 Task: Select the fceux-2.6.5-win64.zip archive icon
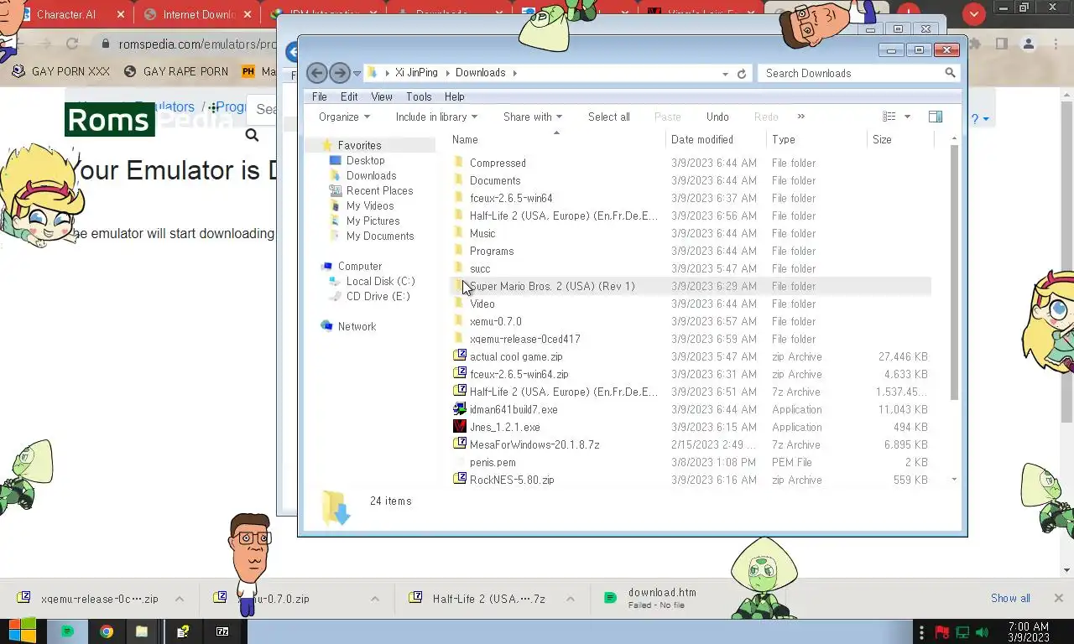coord(459,374)
